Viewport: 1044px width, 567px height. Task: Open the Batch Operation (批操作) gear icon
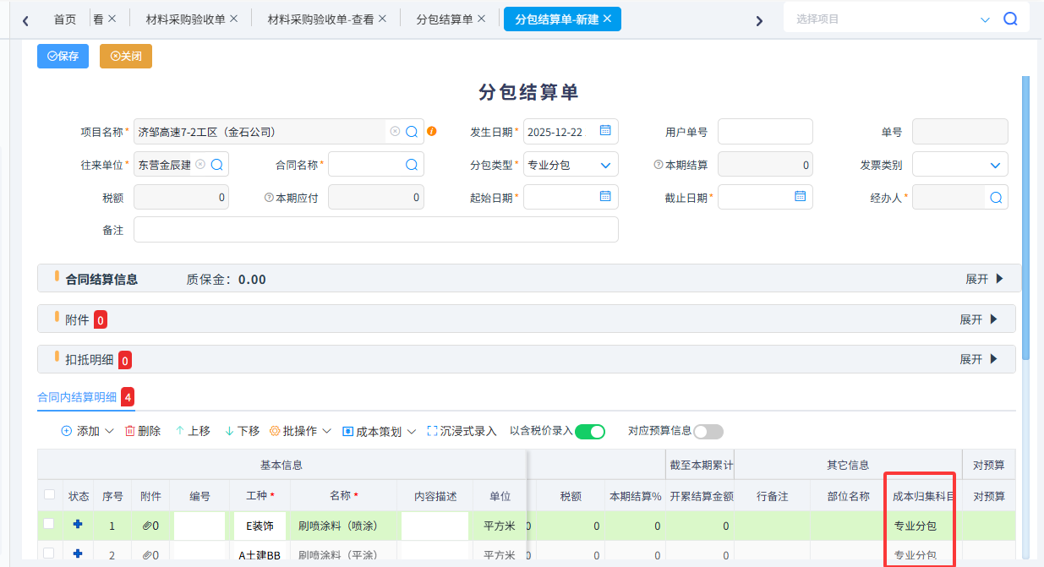tap(276, 431)
